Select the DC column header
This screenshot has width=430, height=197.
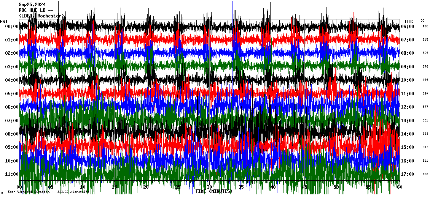422,20
